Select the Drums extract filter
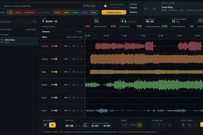 pyautogui.click(x=57, y=12)
